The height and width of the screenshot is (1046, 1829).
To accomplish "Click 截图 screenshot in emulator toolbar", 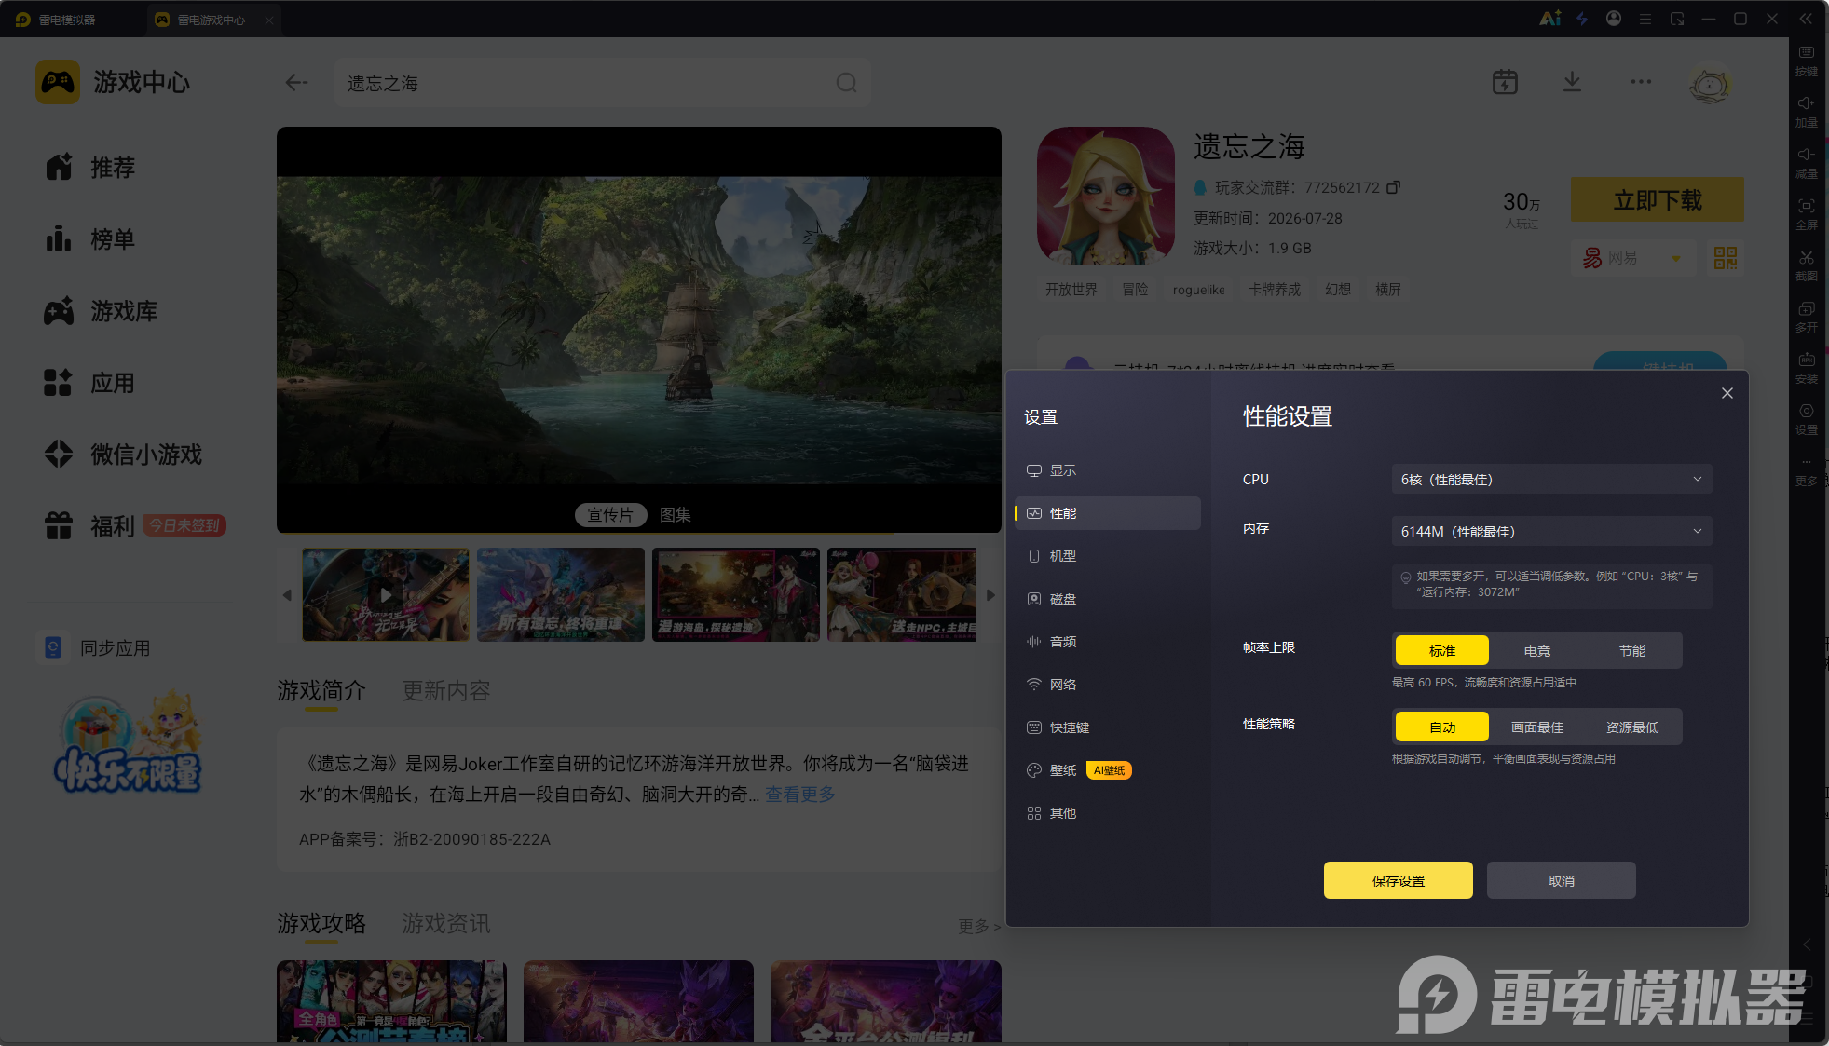I will (1807, 266).
